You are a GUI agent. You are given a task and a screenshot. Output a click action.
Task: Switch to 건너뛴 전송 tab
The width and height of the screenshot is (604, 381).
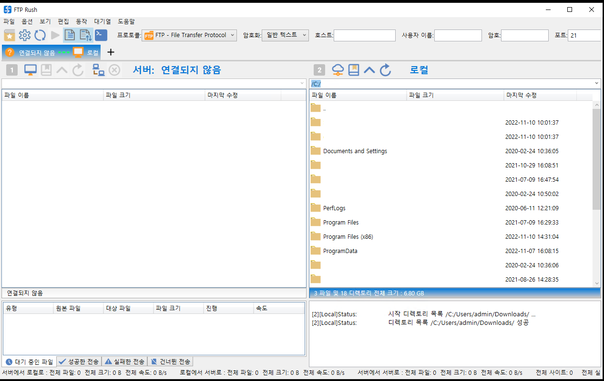click(170, 361)
